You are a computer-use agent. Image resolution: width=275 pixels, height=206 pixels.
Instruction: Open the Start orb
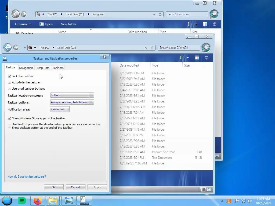click(7, 201)
